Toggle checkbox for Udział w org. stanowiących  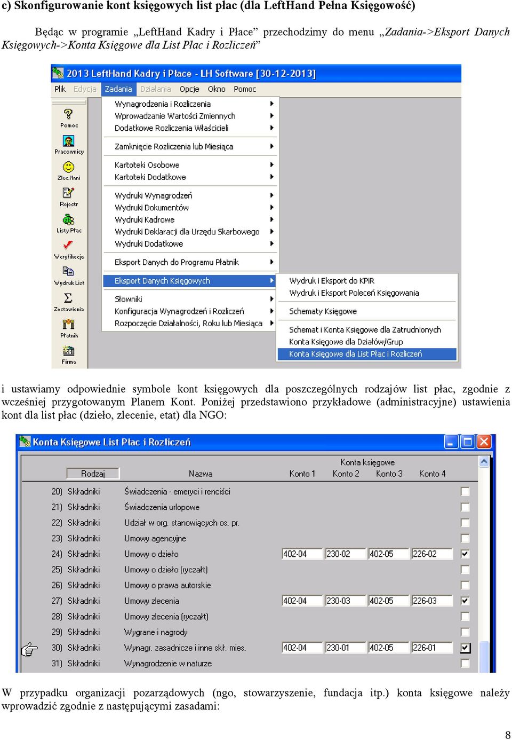click(x=466, y=523)
